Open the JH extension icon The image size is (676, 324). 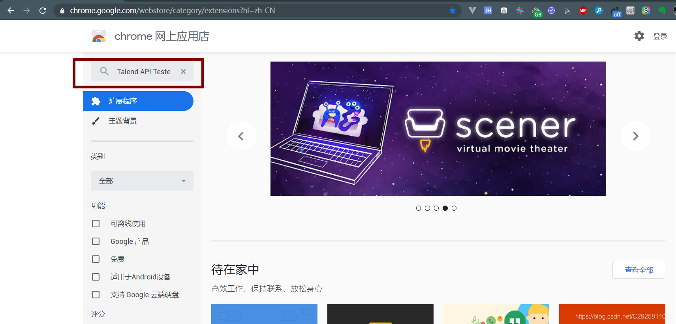pyautogui.click(x=488, y=11)
